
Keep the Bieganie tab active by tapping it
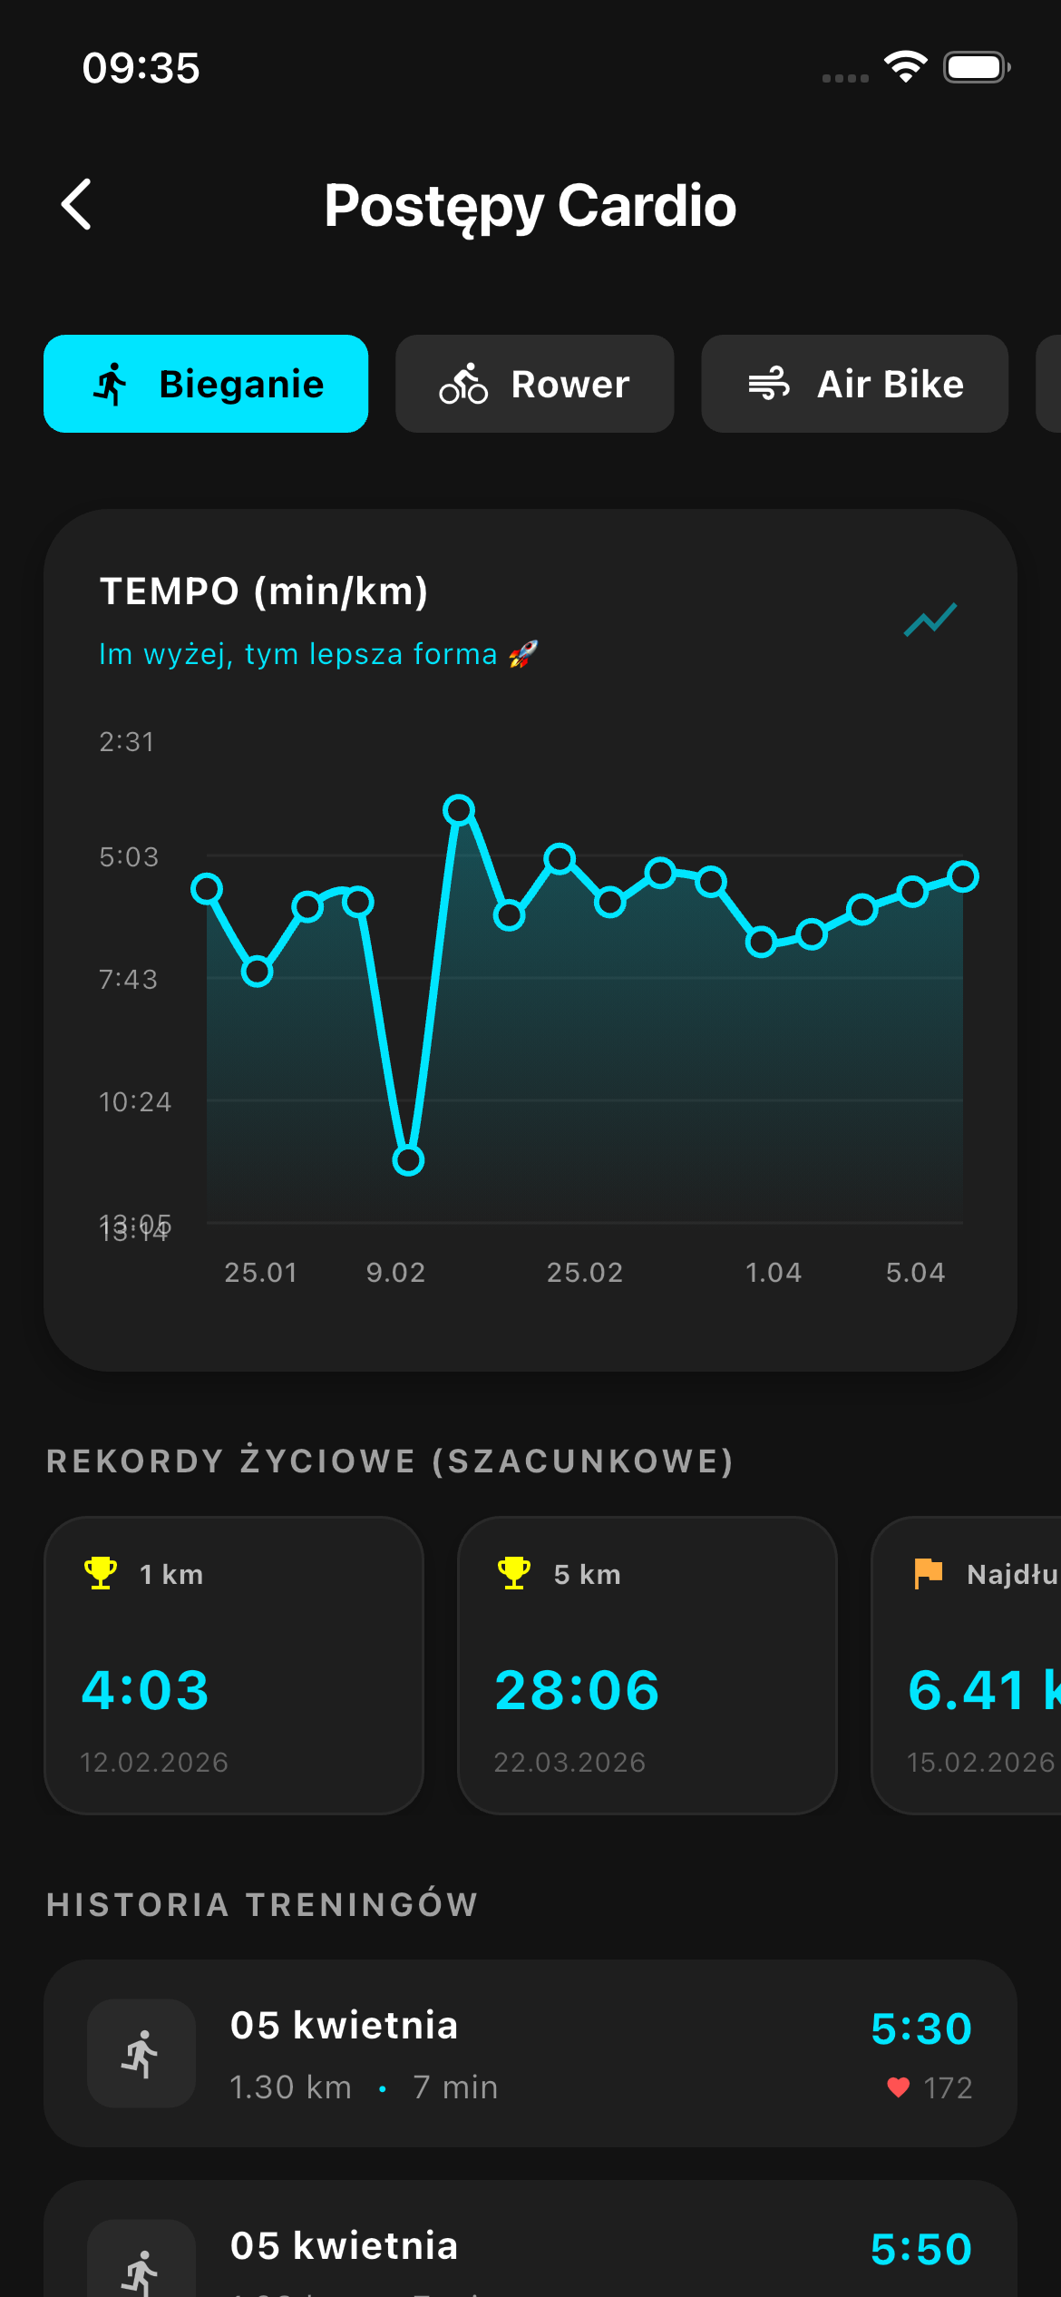(x=205, y=383)
